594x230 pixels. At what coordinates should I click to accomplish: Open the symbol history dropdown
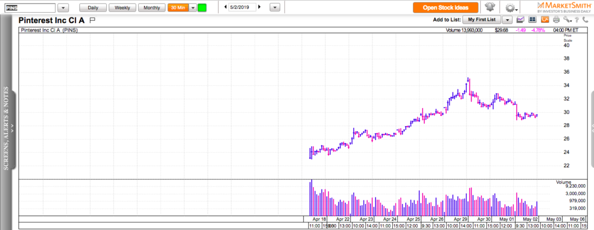(63, 8)
